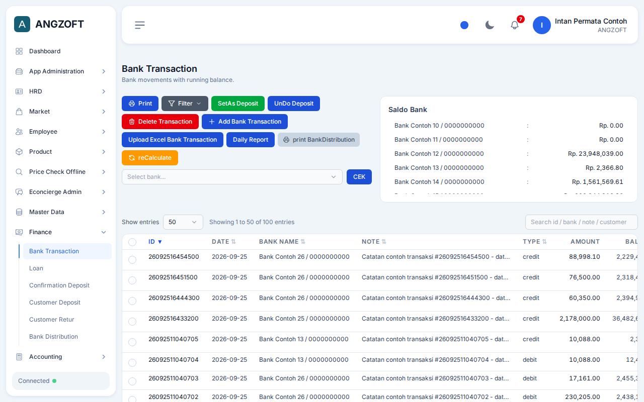
Task: Select row with ID 26092516433200
Action: coord(132,322)
